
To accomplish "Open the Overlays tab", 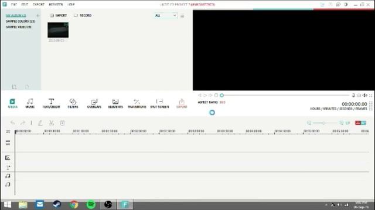I will (x=94, y=104).
